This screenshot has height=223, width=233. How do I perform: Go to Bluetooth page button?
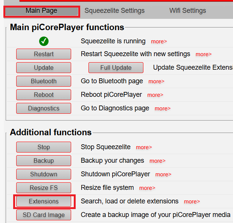click(x=44, y=81)
